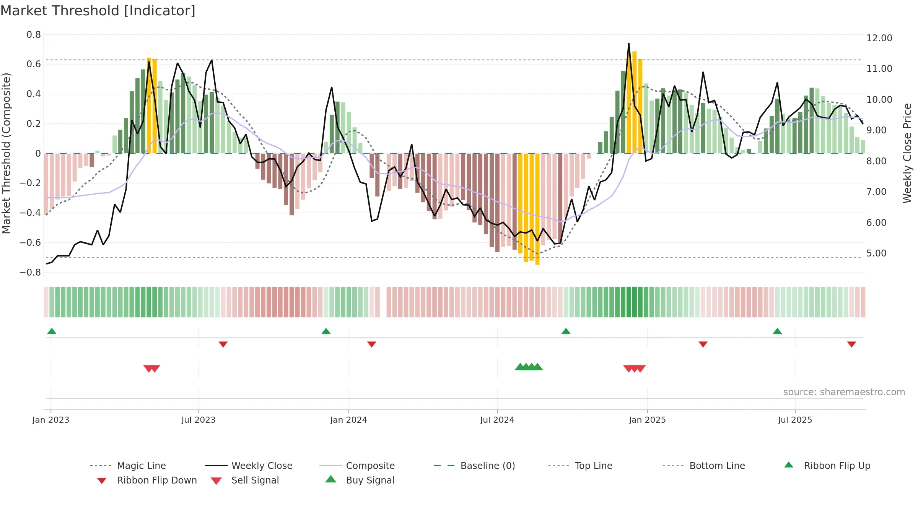Click the Jul 2024 x-axis label
This screenshot has height=516, width=918.
coord(497,420)
